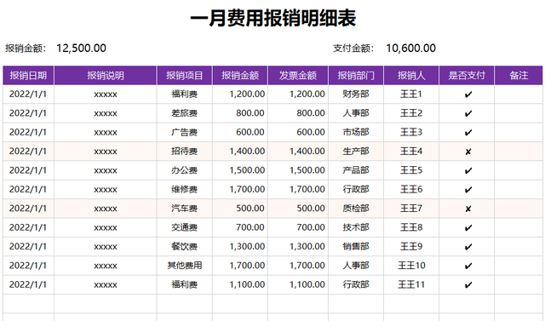Screen dimensions: 545x321
Task: Select the 汽车费 cell
Action: (x=185, y=209)
